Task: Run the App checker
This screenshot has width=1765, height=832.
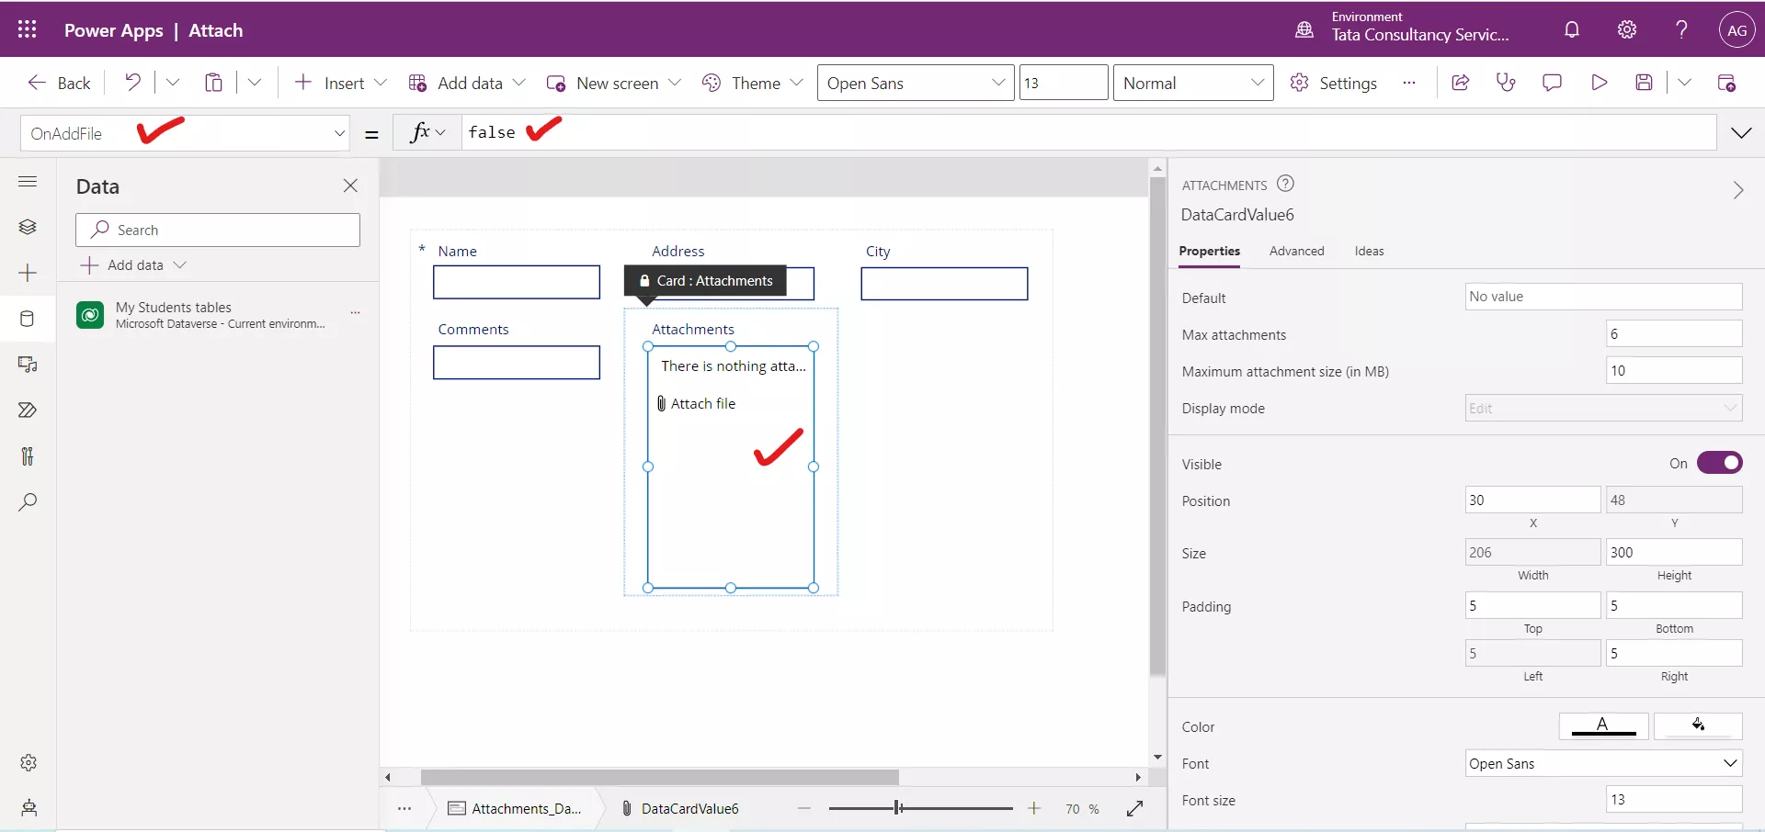Action: (x=1506, y=82)
